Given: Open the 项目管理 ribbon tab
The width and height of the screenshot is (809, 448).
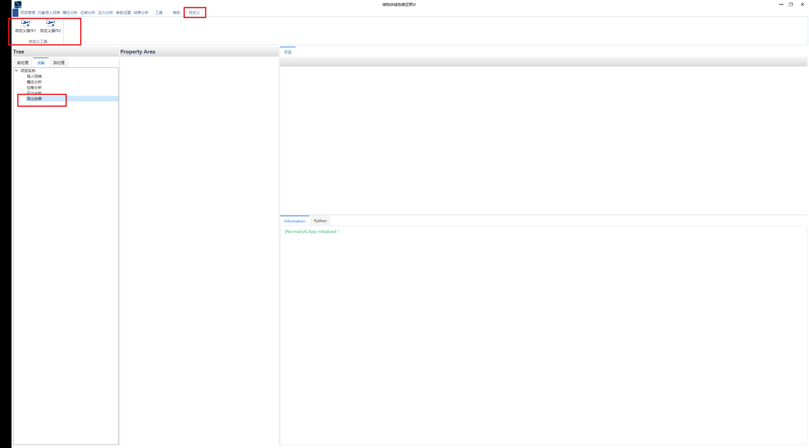Looking at the screenshot, I should pyautogui.click(x=28, y=12).
